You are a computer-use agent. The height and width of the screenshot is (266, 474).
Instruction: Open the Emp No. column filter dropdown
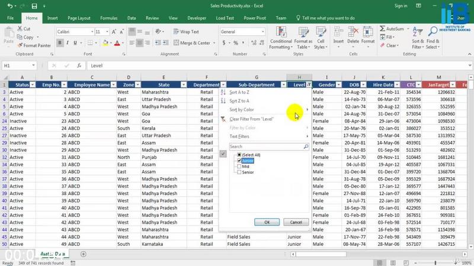tap(64, 85)
